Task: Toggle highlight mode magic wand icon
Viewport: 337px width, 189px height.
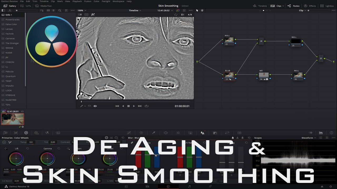Action: point(93,15)
